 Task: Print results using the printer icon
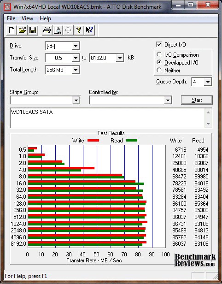(47, 30)
